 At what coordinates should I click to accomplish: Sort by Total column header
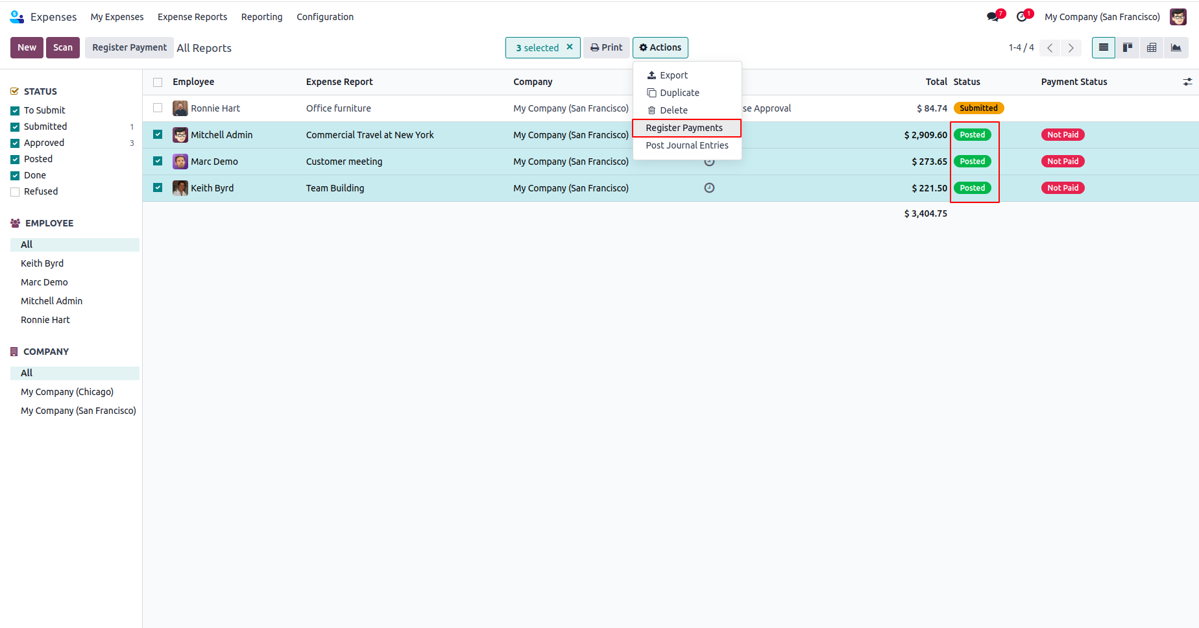936,82
